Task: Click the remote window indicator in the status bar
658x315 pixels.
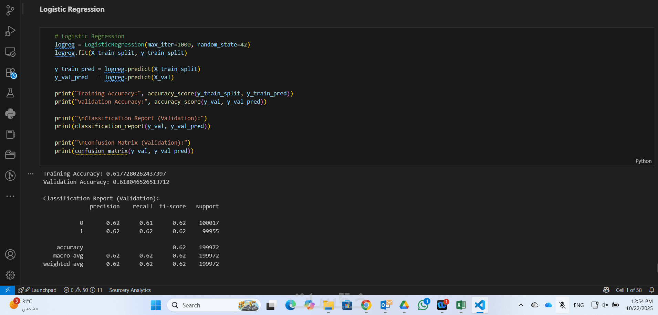Action: [x=7, y=290]
